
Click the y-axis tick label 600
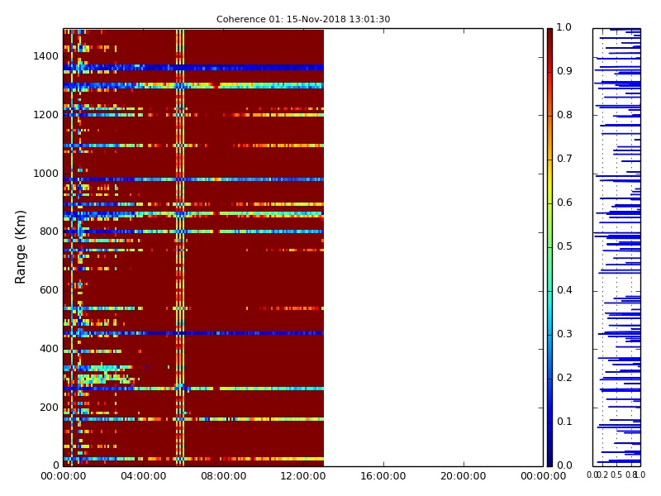tap(49, 290)
